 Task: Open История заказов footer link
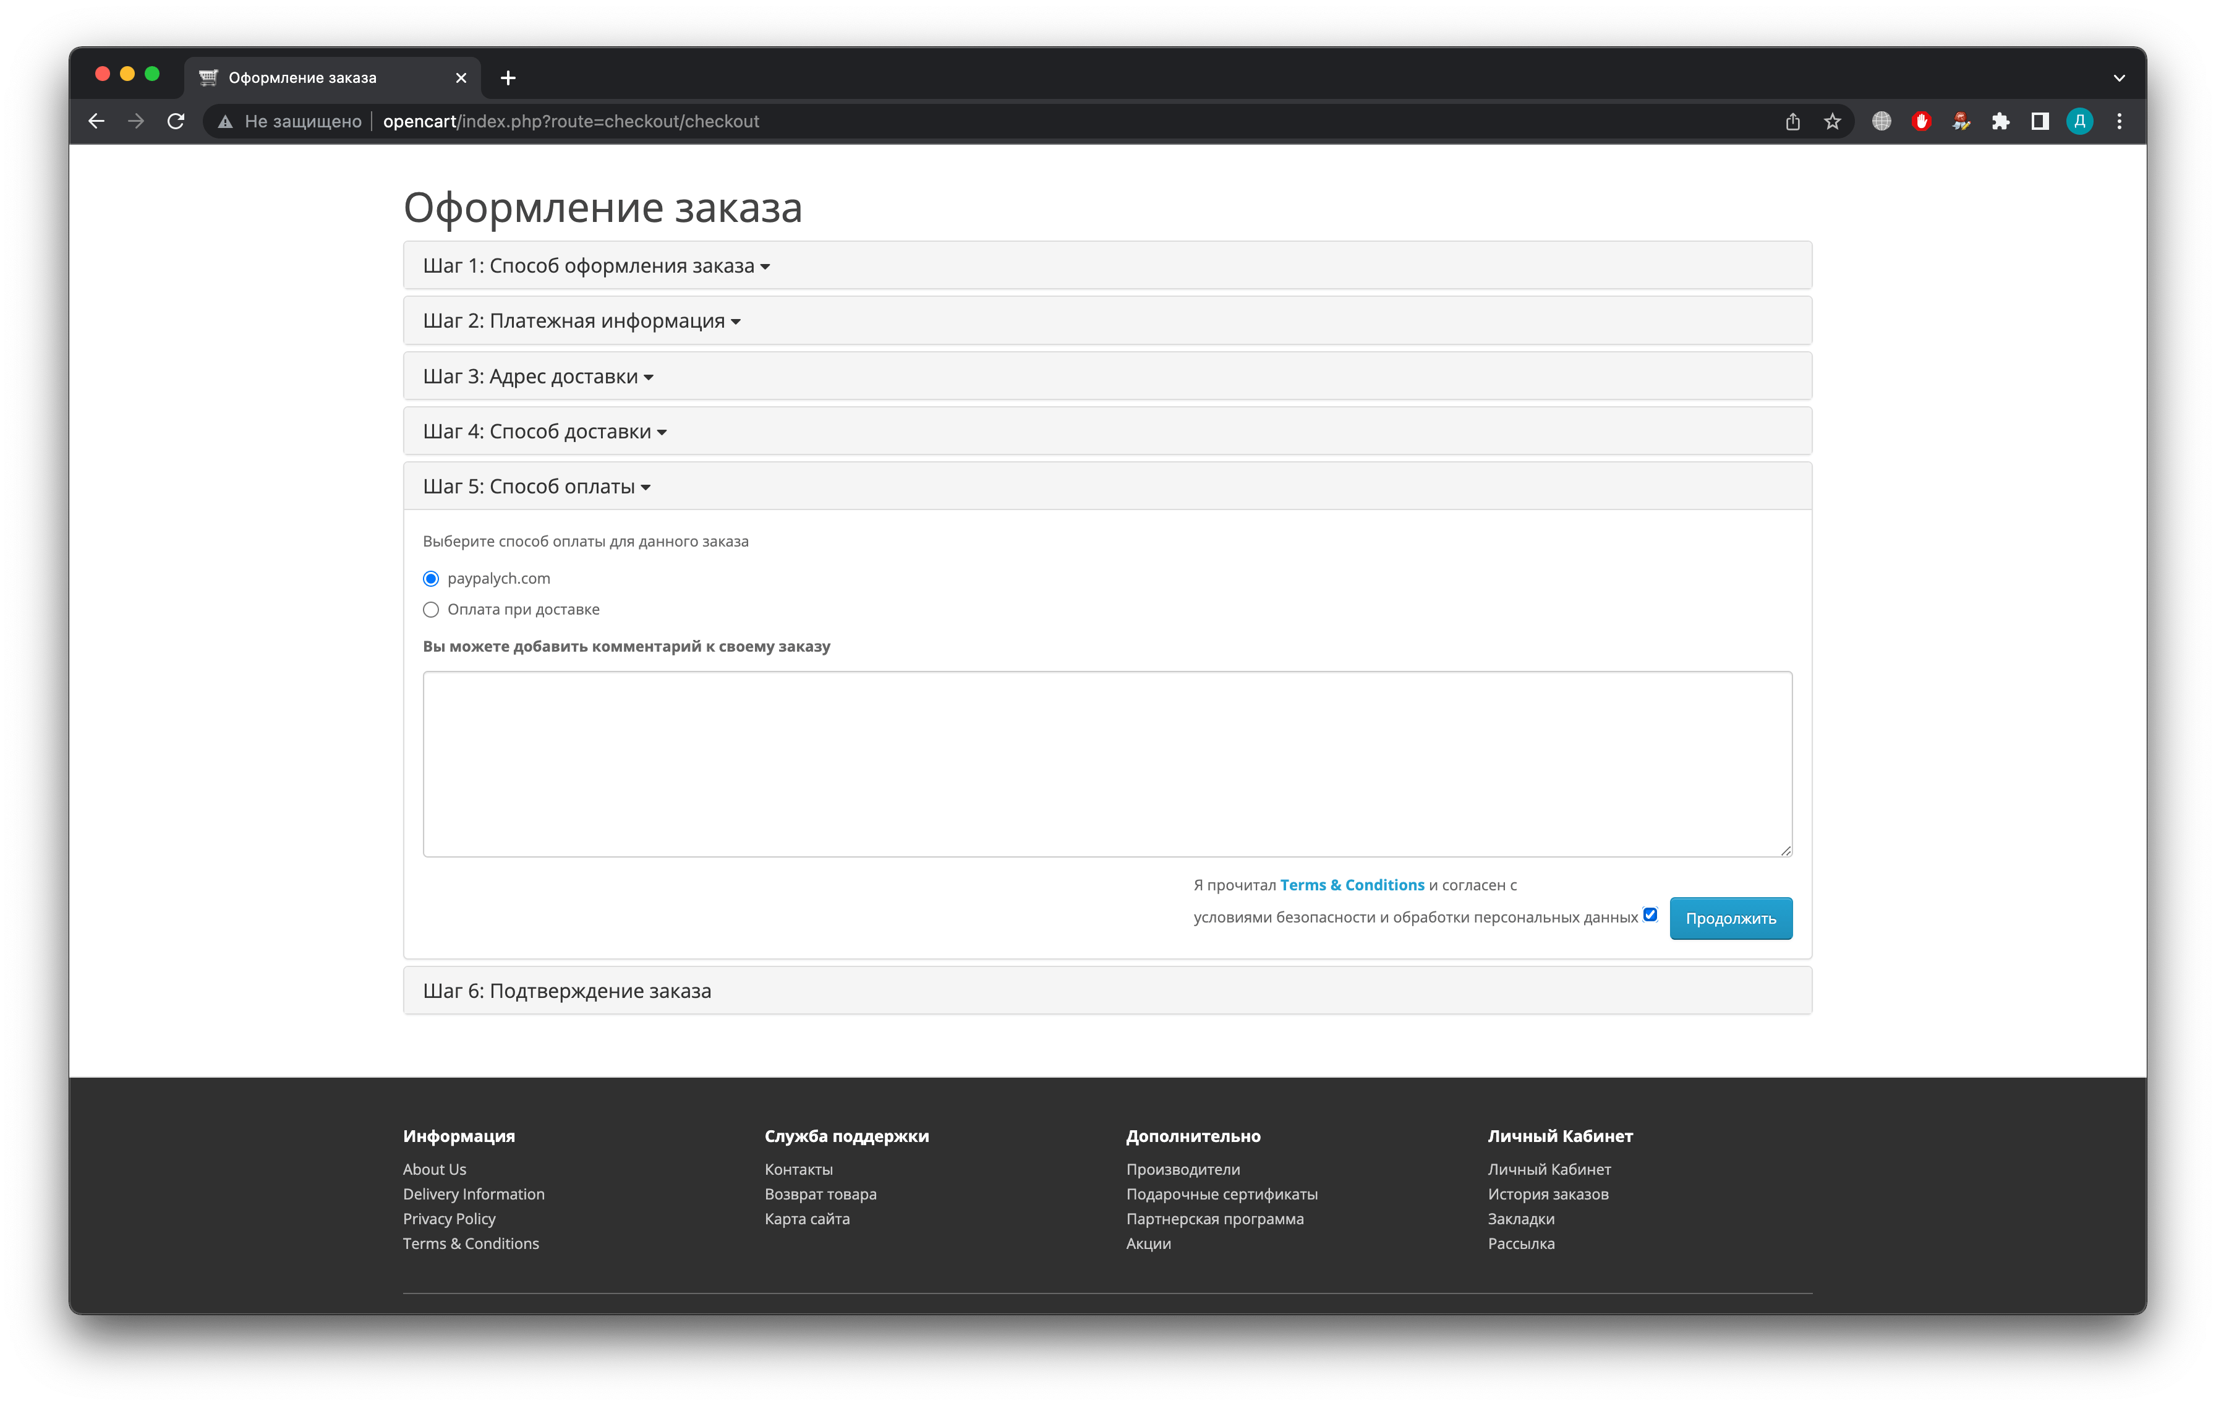[x=1548, y=1195]
